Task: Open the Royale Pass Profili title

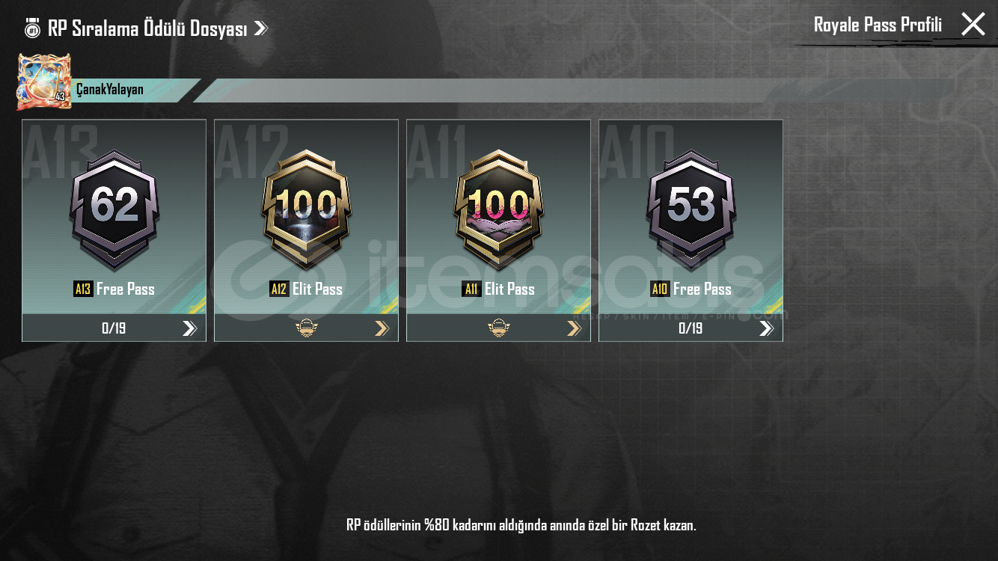Action: (878, 25)
